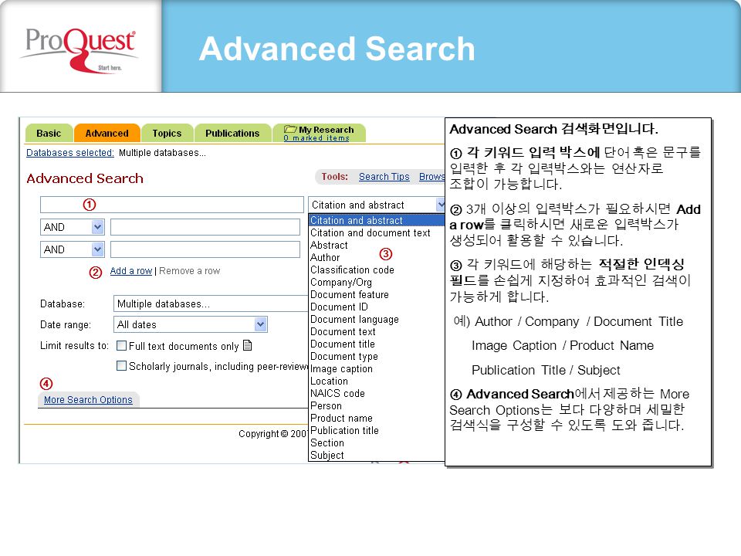Select the Document feature option
This screenshot has height=556, width=741.
[x=377, y=294]
